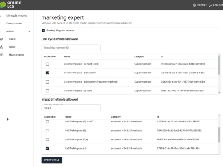The image size is (223, 167).
Task: Click the Roles icon in sidebar
Action: 2,47
